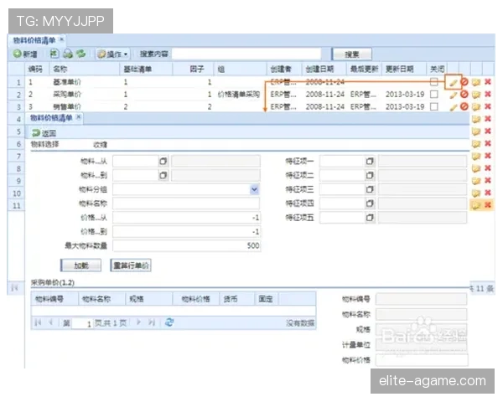
Task: Open the 操作 dropdown menu
Action: pyautogui.click(x=113, y=54)
